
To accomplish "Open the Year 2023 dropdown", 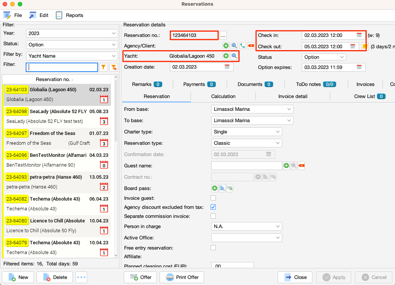I will 72,33.
